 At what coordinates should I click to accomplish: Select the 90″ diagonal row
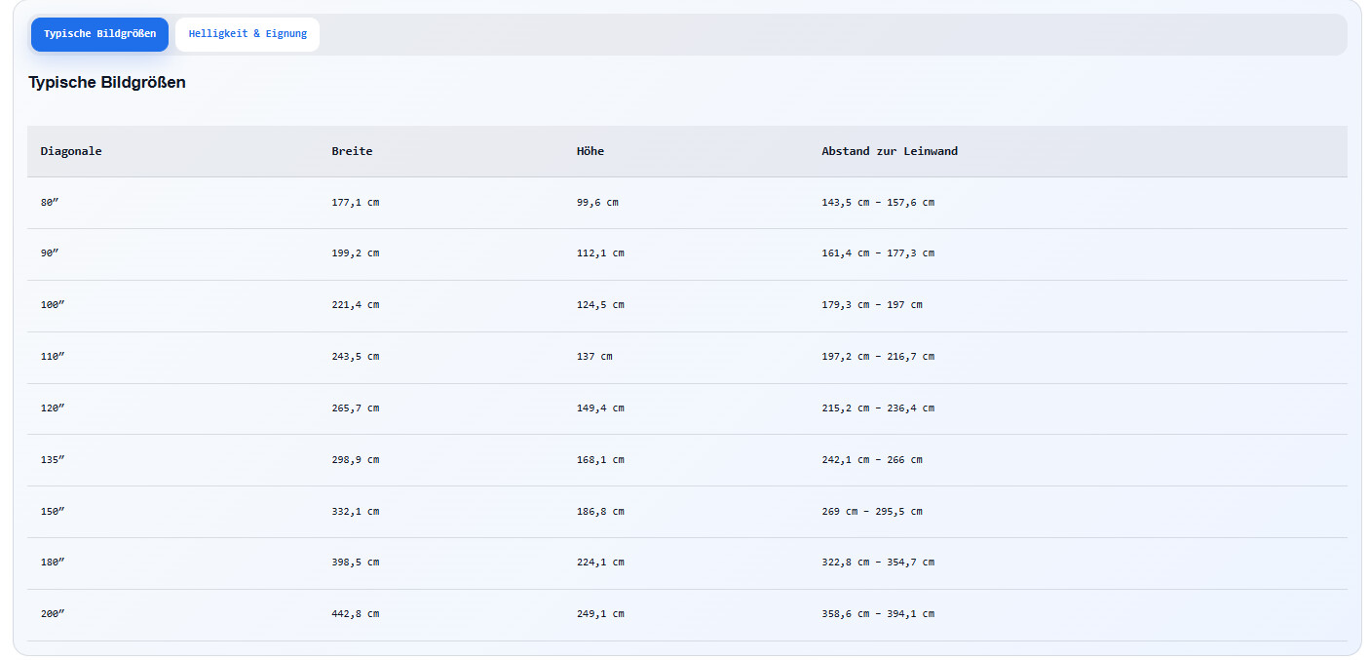click(x=687, y=253)
